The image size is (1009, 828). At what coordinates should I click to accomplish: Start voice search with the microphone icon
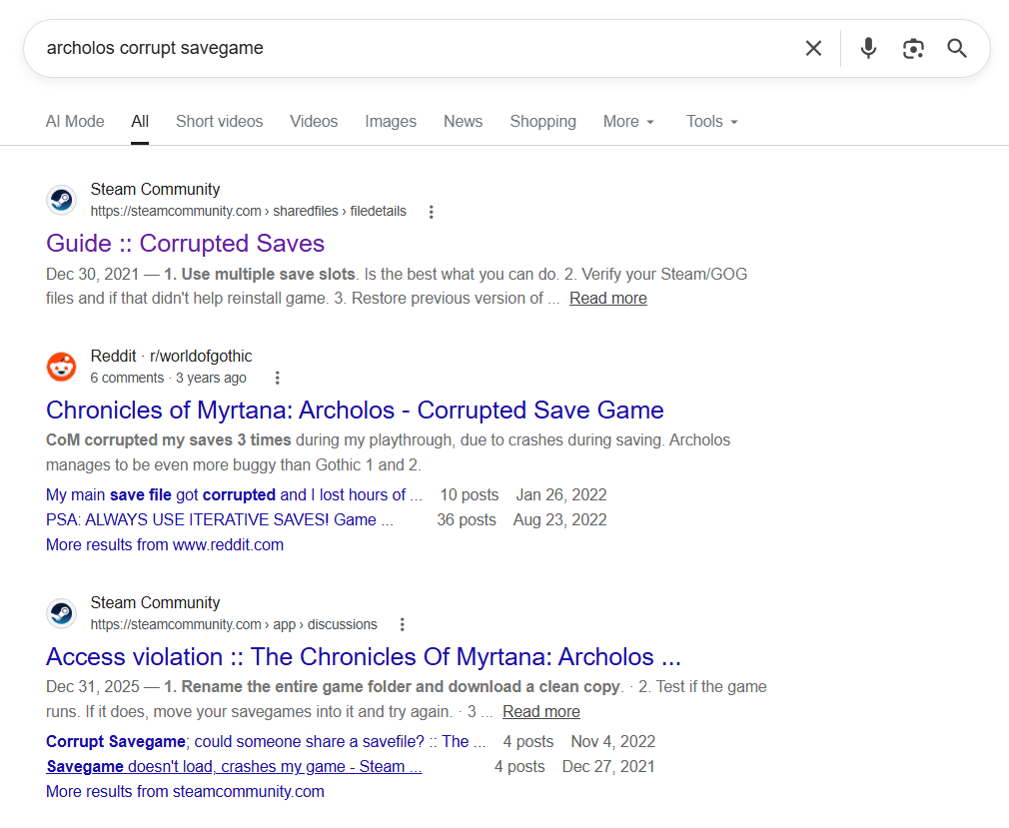(868, 48)
